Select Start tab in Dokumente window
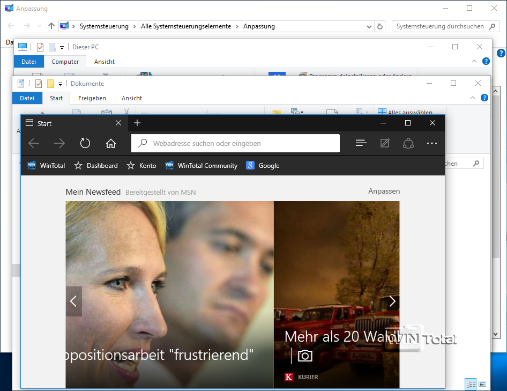Screen dimensions: 507x391 56,98
